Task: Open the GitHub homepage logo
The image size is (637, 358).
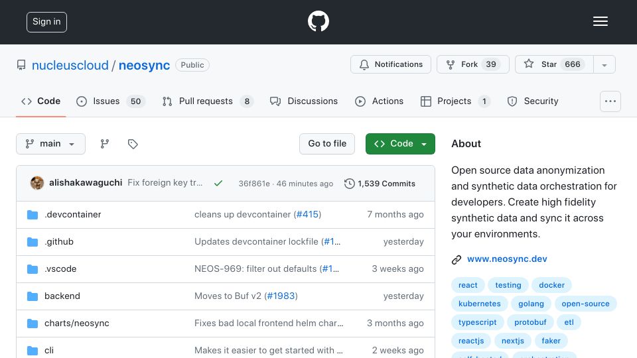Action: tap(318, 21)
